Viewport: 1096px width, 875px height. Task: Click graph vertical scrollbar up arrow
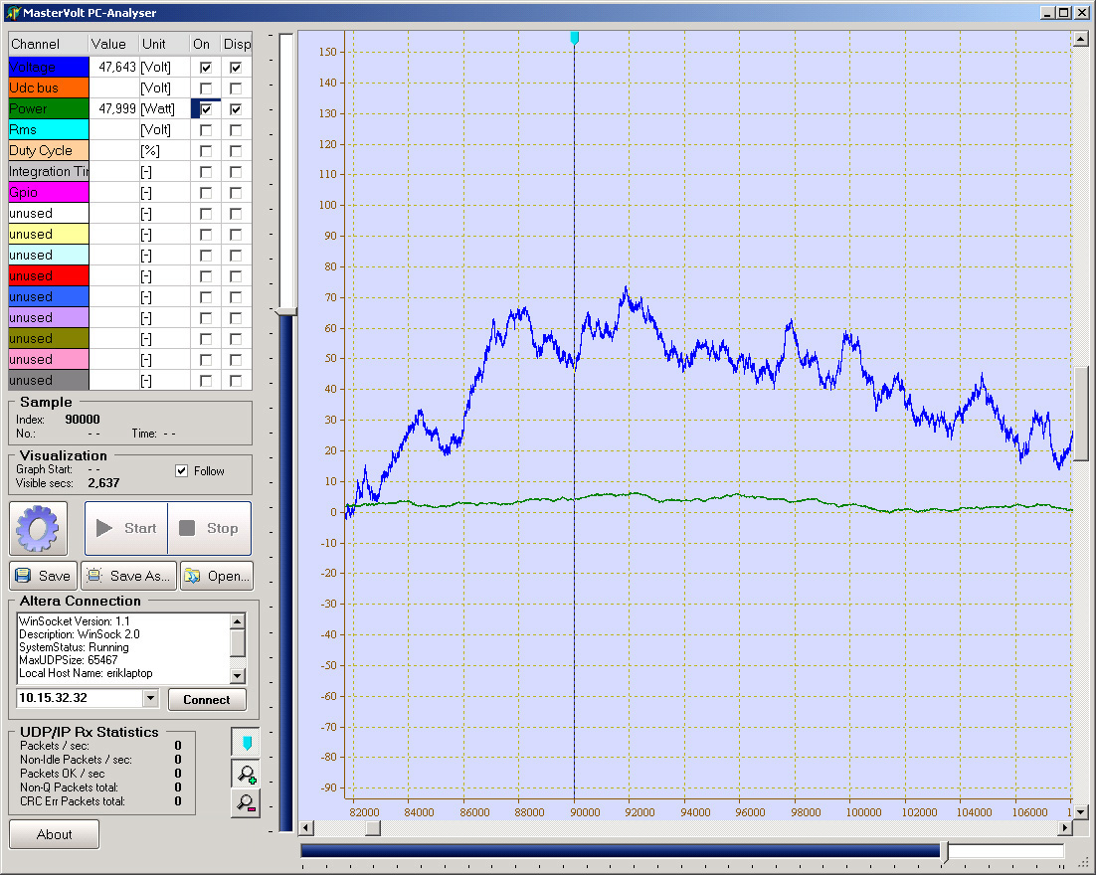pos(1081,39)
